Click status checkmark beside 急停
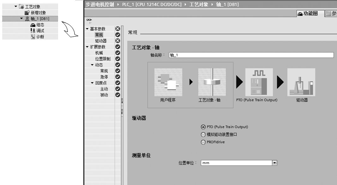337x185 pixels. 117,77
